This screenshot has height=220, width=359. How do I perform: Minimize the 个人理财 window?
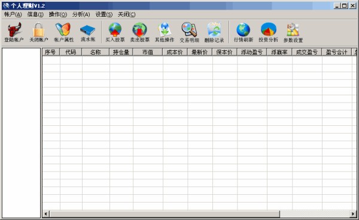click(x=336, y=6)
